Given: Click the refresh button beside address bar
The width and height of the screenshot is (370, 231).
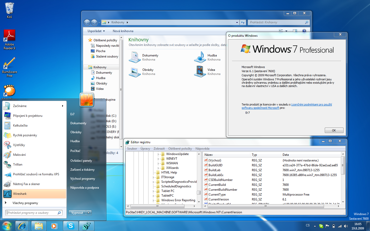Looking at the screenshot, I should point(243,22).
